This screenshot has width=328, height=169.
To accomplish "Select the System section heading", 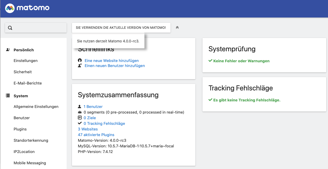I will coord(21,96).
